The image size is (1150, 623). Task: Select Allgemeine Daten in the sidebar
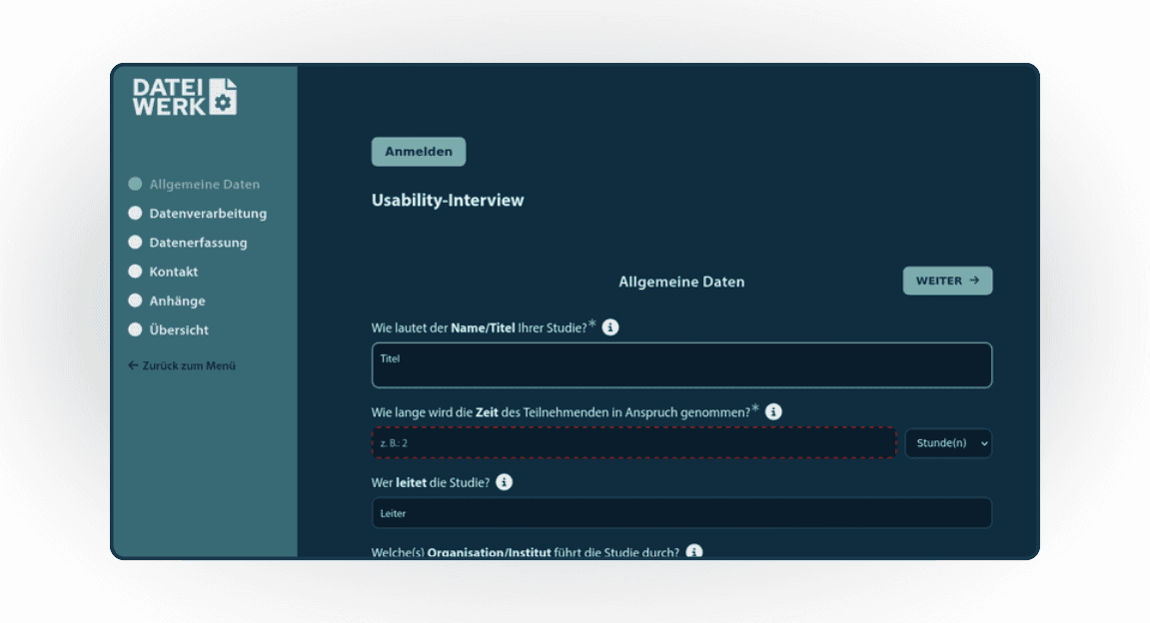coord(204,185)
